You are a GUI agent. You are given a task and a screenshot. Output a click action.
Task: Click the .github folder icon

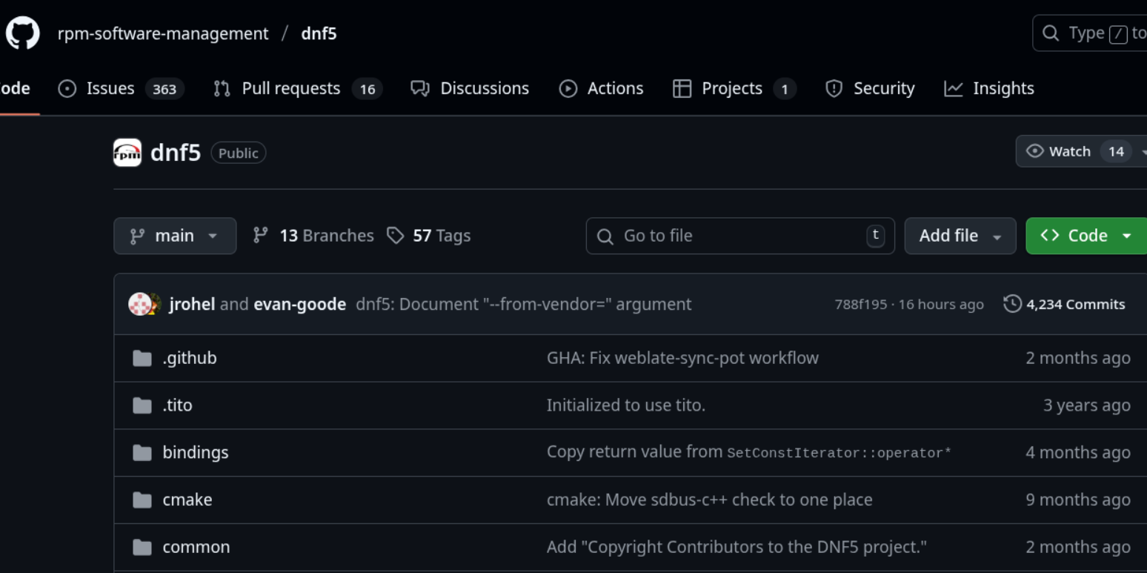pos(142,358)
